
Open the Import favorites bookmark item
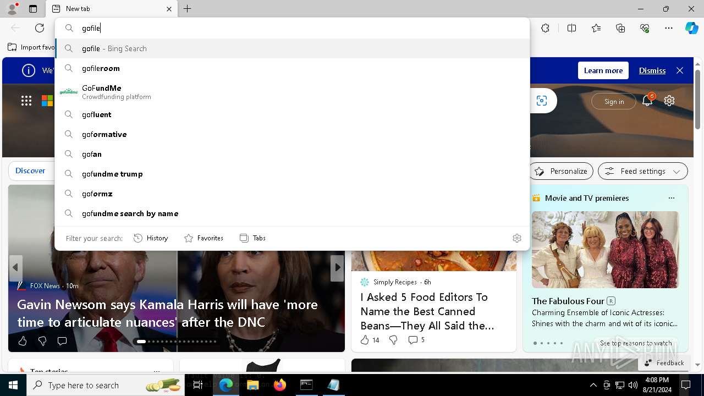point(31,47)
